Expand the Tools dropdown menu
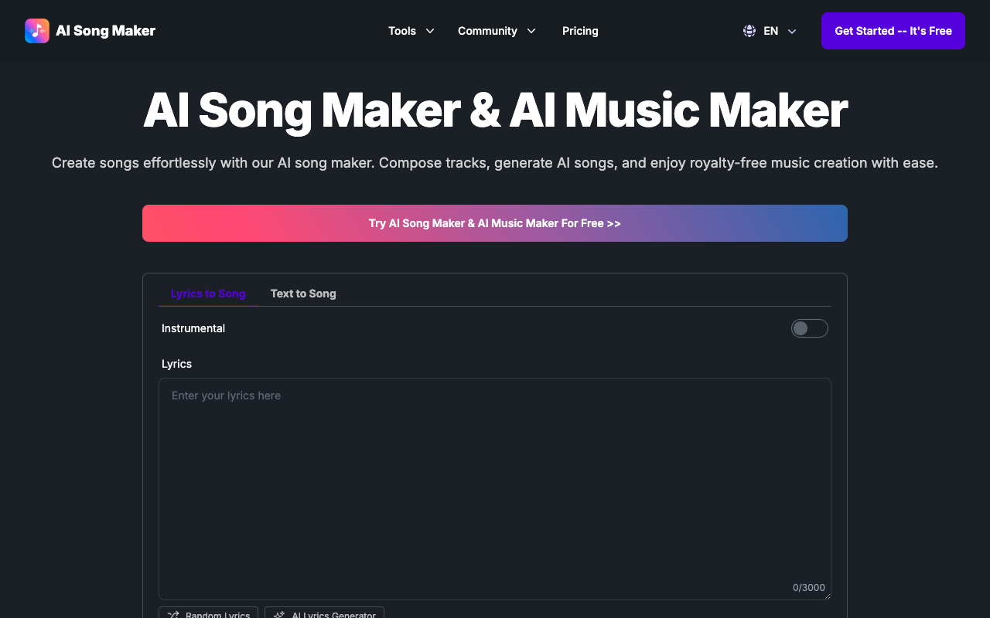 [411, 31]
